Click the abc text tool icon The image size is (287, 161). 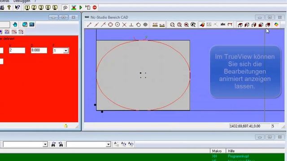pos(223,25)
